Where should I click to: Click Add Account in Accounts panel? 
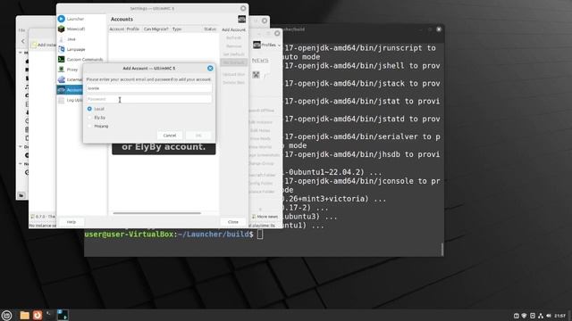pos(233,29)
